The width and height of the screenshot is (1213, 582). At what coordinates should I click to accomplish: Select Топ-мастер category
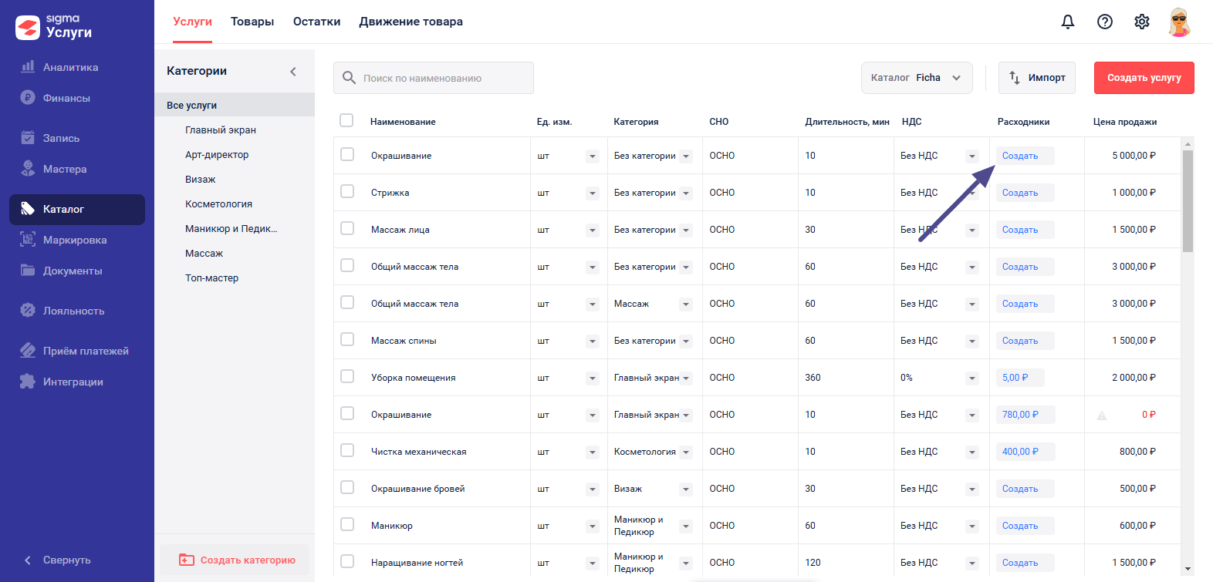point(211,278)
